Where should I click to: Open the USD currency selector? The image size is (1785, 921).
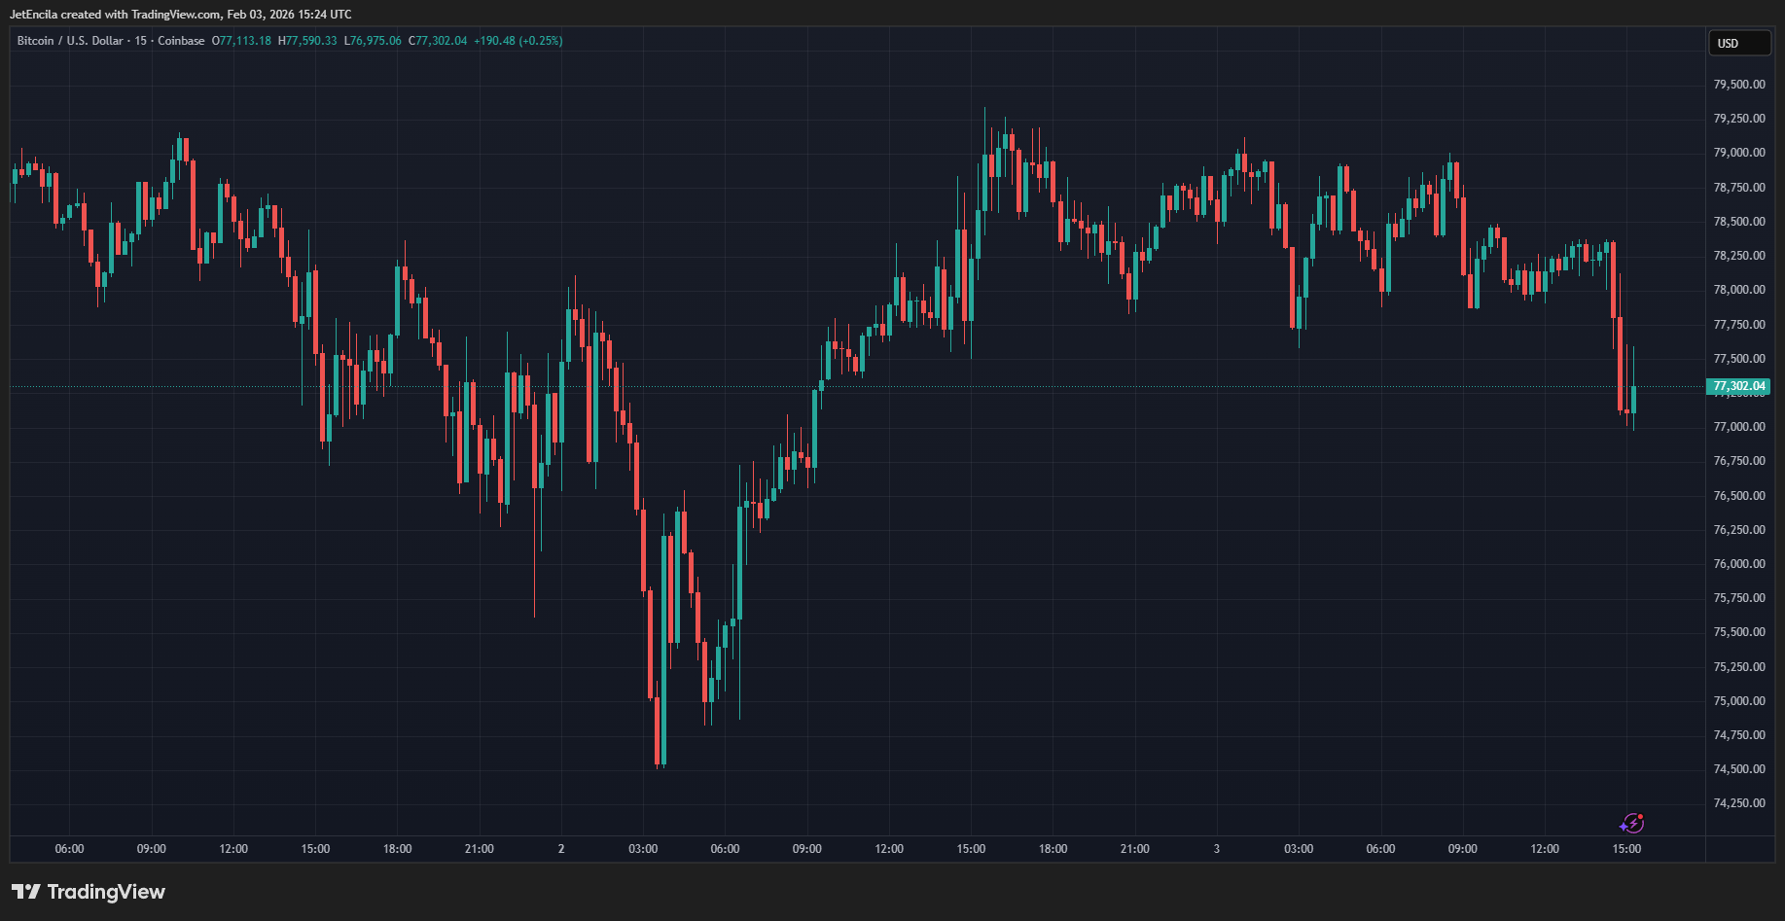pos(1740,43)
